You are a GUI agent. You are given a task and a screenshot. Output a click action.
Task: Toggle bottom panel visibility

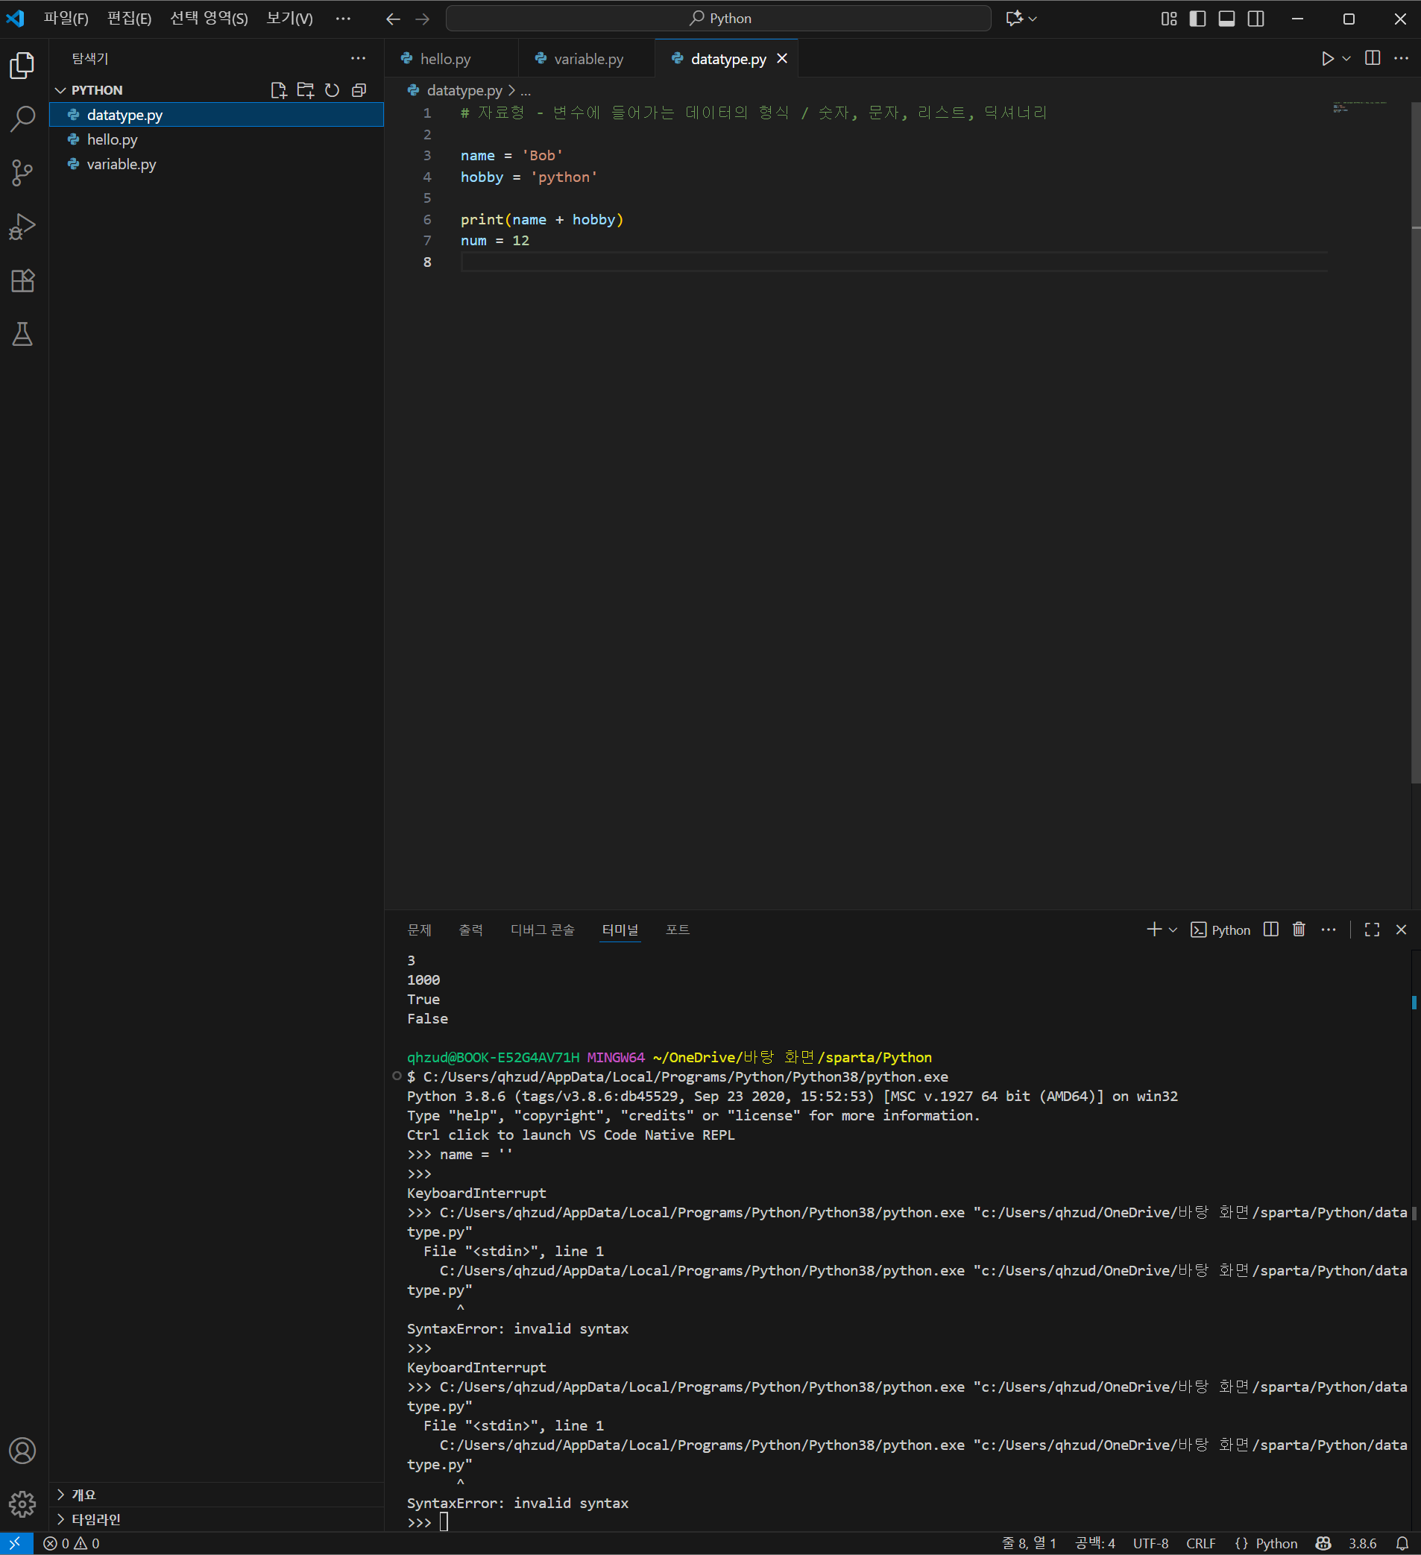tap(1226, 19)
